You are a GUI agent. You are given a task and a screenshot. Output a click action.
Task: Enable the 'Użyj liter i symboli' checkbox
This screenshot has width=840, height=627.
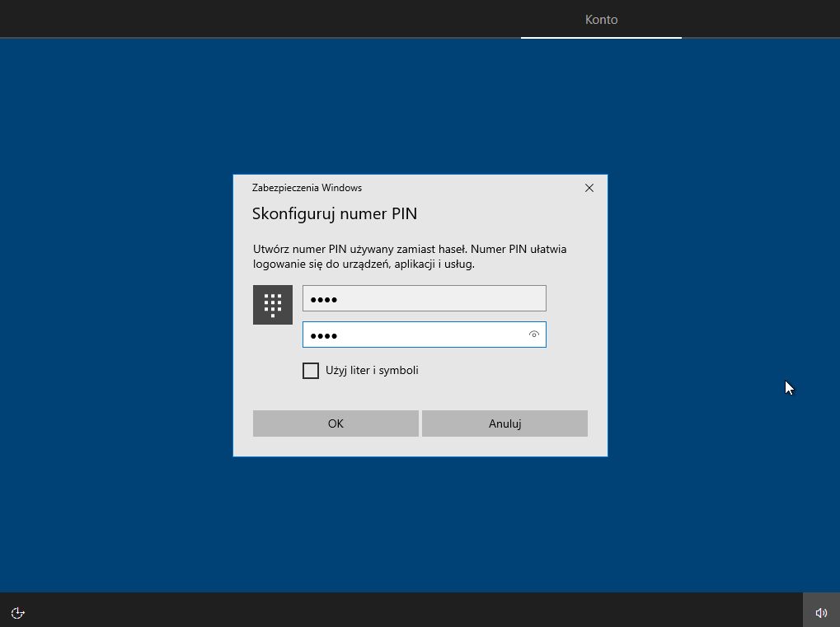[311, 371]
